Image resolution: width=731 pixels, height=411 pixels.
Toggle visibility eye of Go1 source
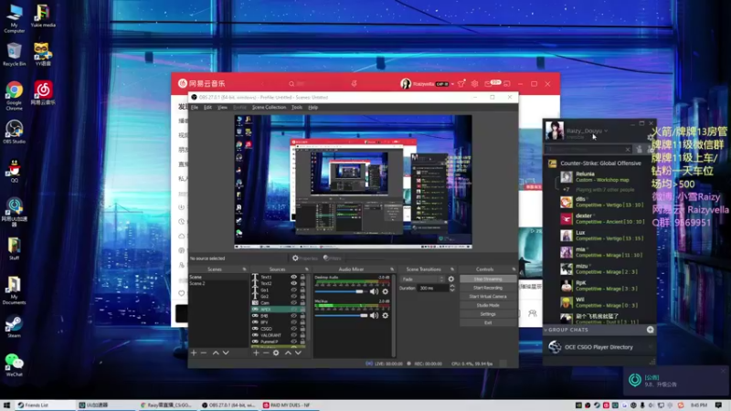click(x=293, y=290)
